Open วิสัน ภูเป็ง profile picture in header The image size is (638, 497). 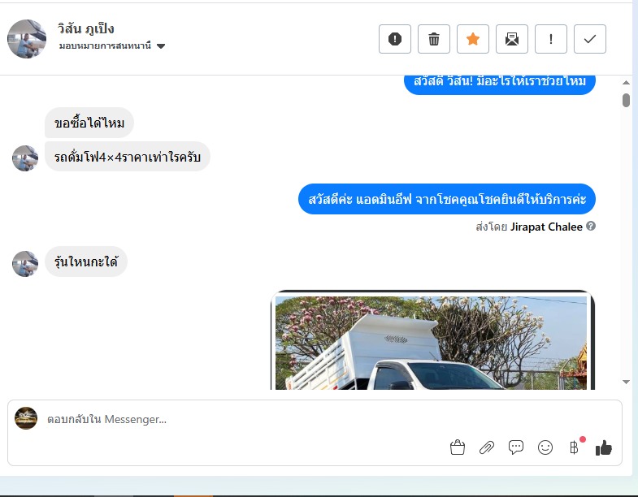pos(27,39)
